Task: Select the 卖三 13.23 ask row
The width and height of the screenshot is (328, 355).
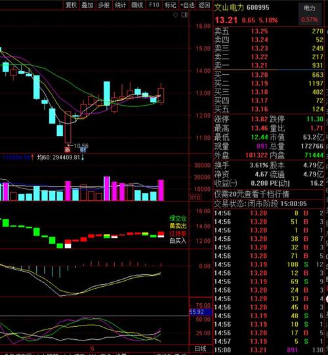Action: (269, 49)
